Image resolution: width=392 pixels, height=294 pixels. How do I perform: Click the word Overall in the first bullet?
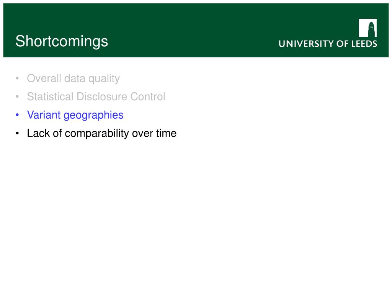tap(44, 78)
